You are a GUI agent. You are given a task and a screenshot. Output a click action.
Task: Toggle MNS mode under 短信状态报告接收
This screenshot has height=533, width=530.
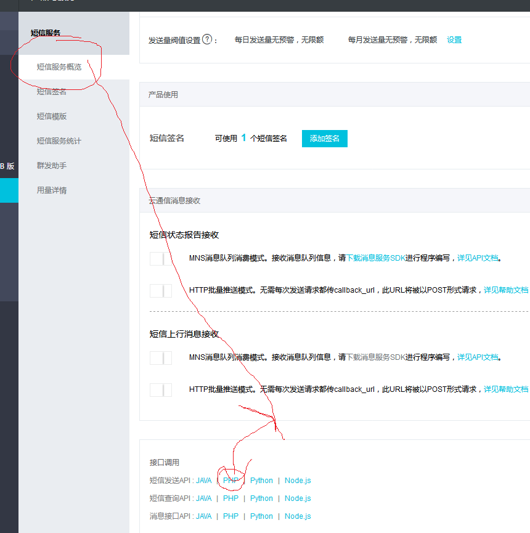(x=161, y=259)
